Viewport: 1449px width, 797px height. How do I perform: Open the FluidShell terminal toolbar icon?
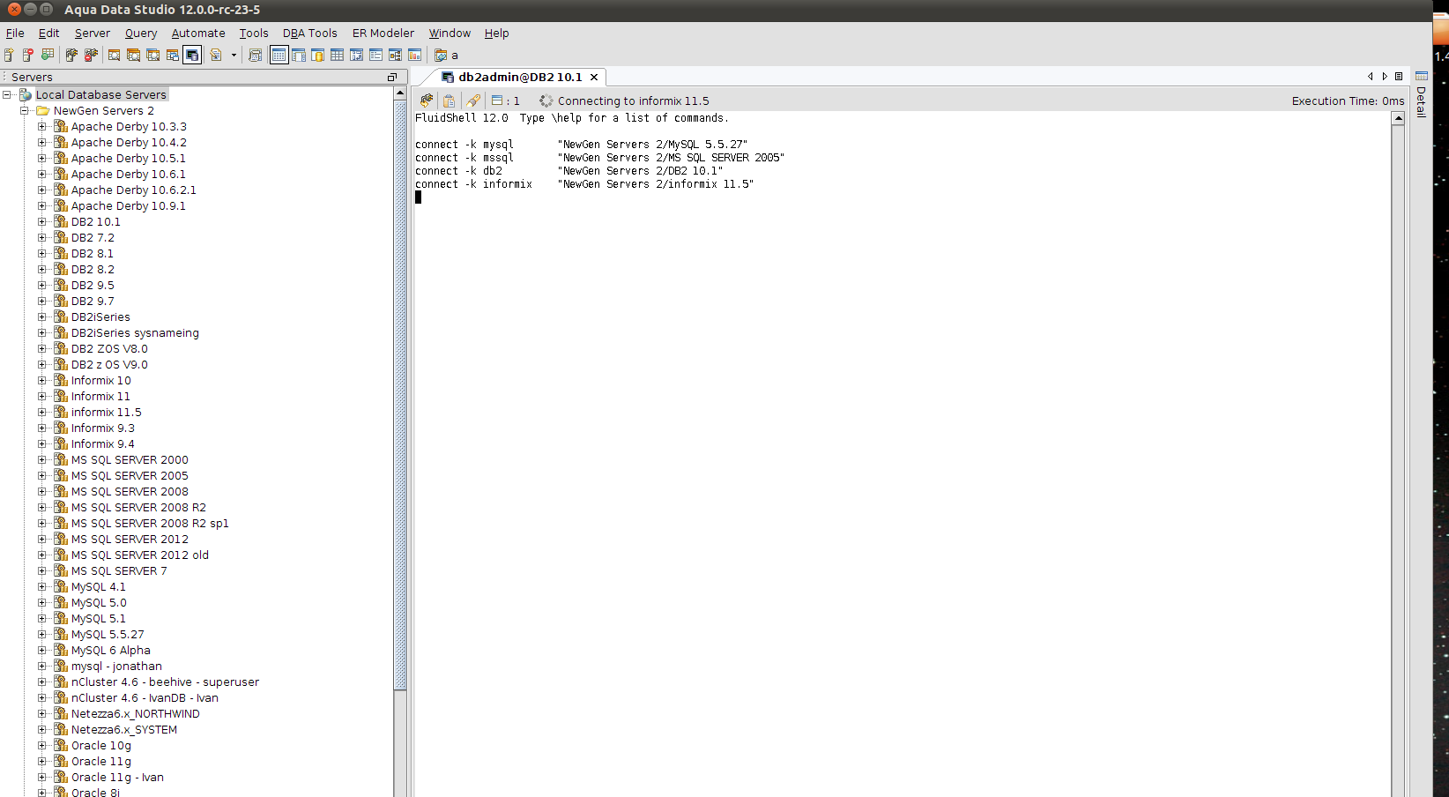[x=192, y=55]
